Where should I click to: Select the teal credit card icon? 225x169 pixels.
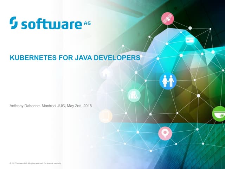pyautogui.click(x=191, y=40)
